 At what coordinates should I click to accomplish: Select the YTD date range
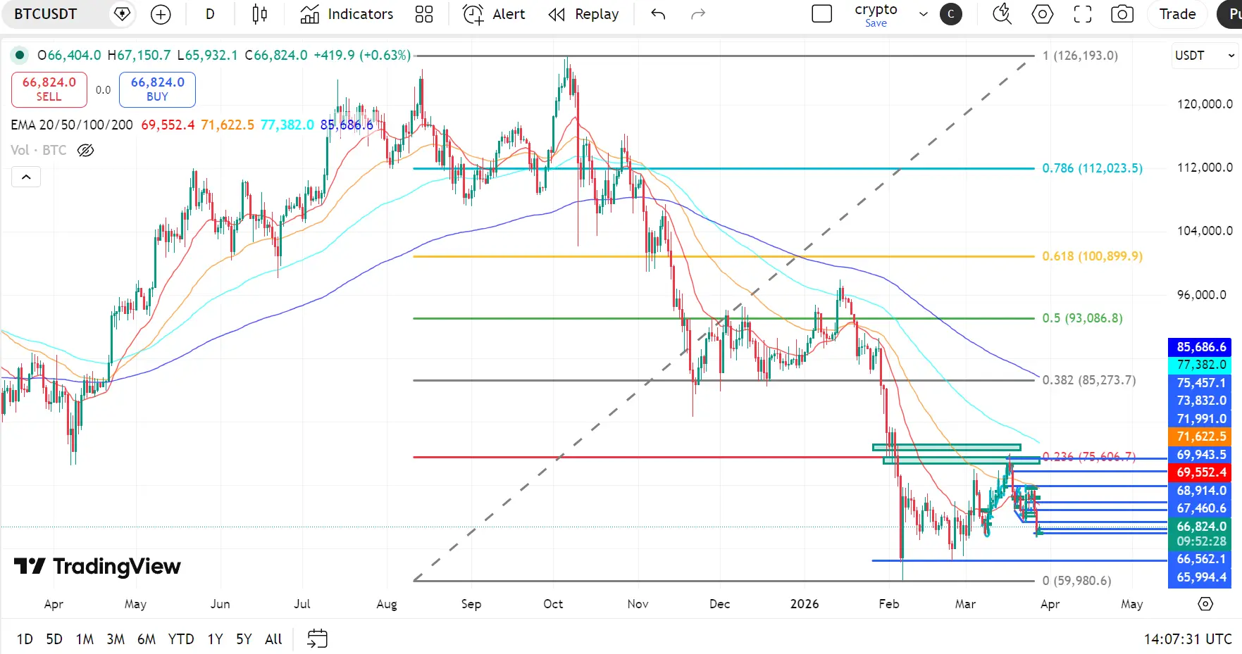tap(181, 639)
